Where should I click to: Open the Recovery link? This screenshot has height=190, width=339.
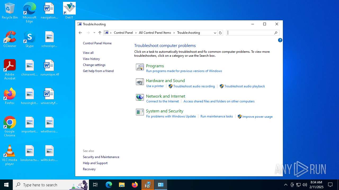[89, 169]
